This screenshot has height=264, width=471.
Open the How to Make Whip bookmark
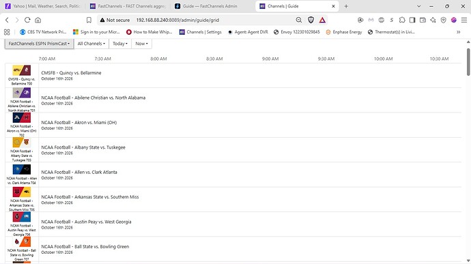[x=149, y=32]
